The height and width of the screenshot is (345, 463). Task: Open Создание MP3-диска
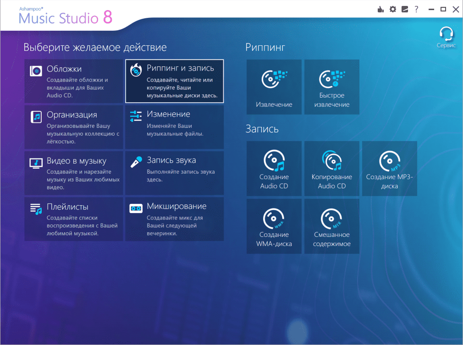(x=390, y=169)
